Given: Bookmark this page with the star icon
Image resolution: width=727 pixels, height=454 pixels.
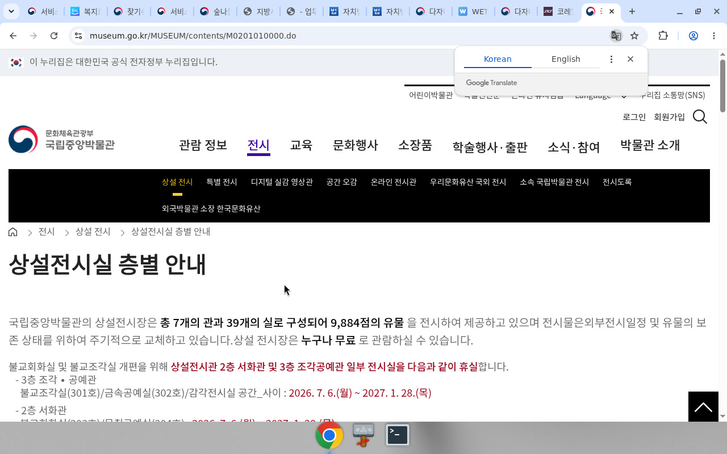Looking at the screenshot, I should (x=634, y=36).
